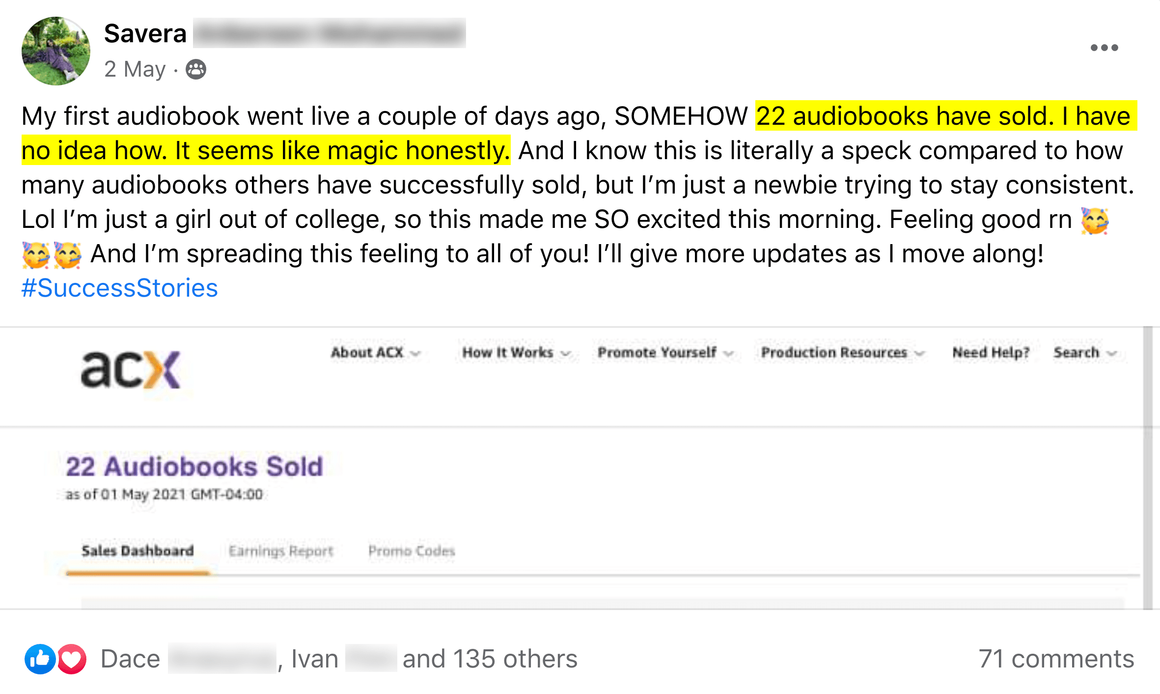Switch to the Earnings Report tab
Viewport: 1160px width, 694px height.
(281, 551)
